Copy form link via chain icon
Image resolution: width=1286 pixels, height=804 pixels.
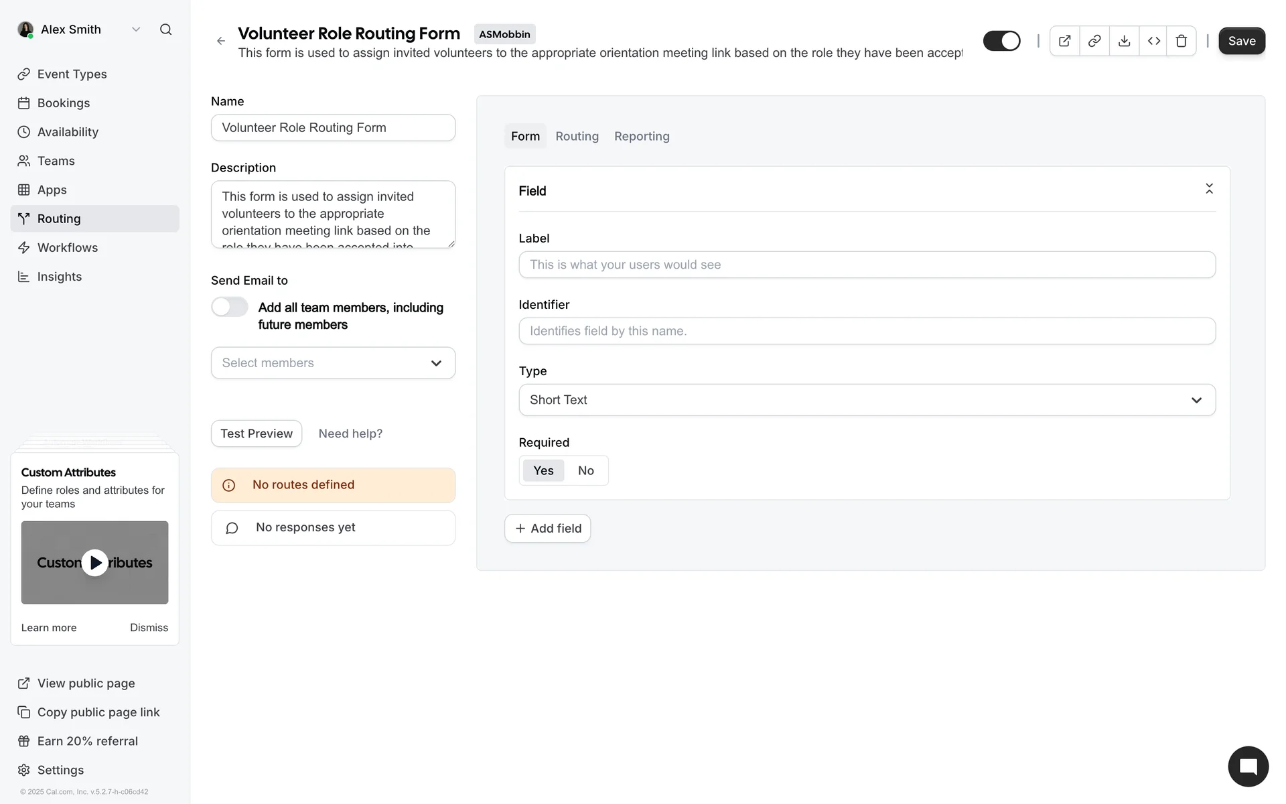1094,41
